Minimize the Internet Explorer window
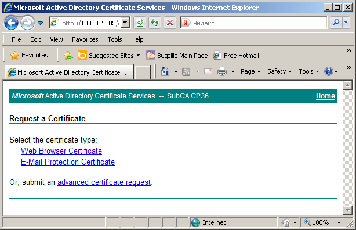The height and width of the screenshot is (230, 356). point(328,8)
